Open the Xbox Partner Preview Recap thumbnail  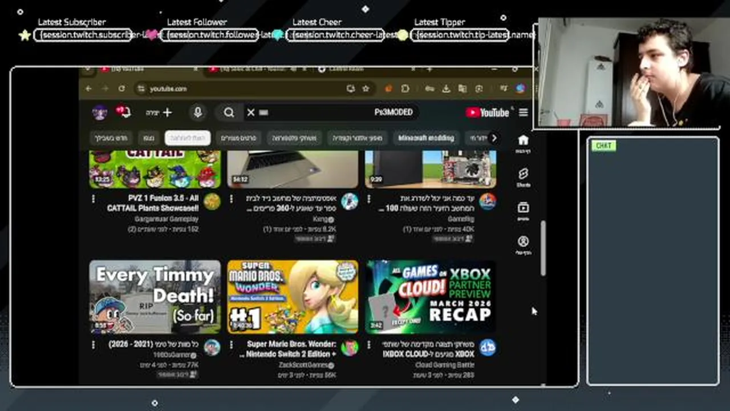click(431, 297)
